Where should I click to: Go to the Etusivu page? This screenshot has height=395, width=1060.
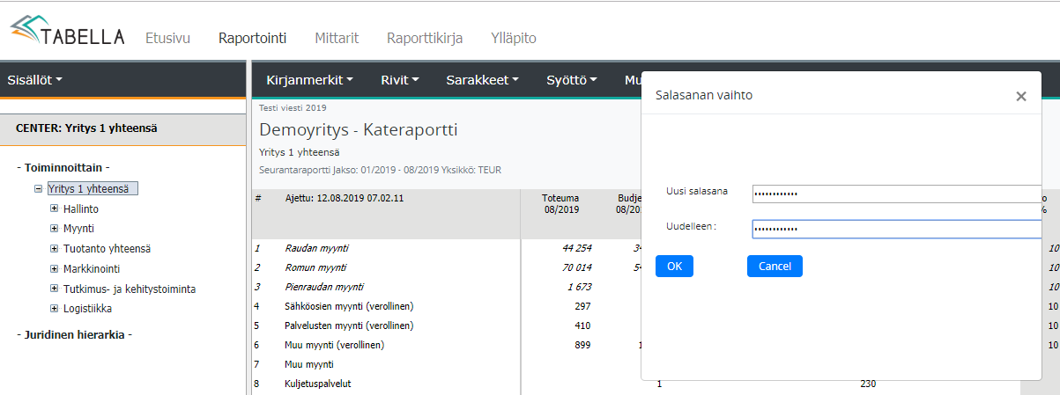pyautogui.click(x=167, y=38)
